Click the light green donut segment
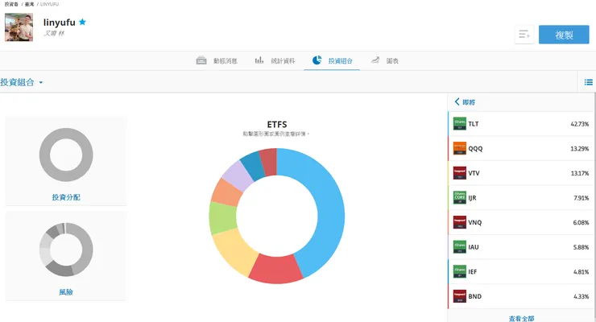Screen dimensions: 596x322 (222, 218)
